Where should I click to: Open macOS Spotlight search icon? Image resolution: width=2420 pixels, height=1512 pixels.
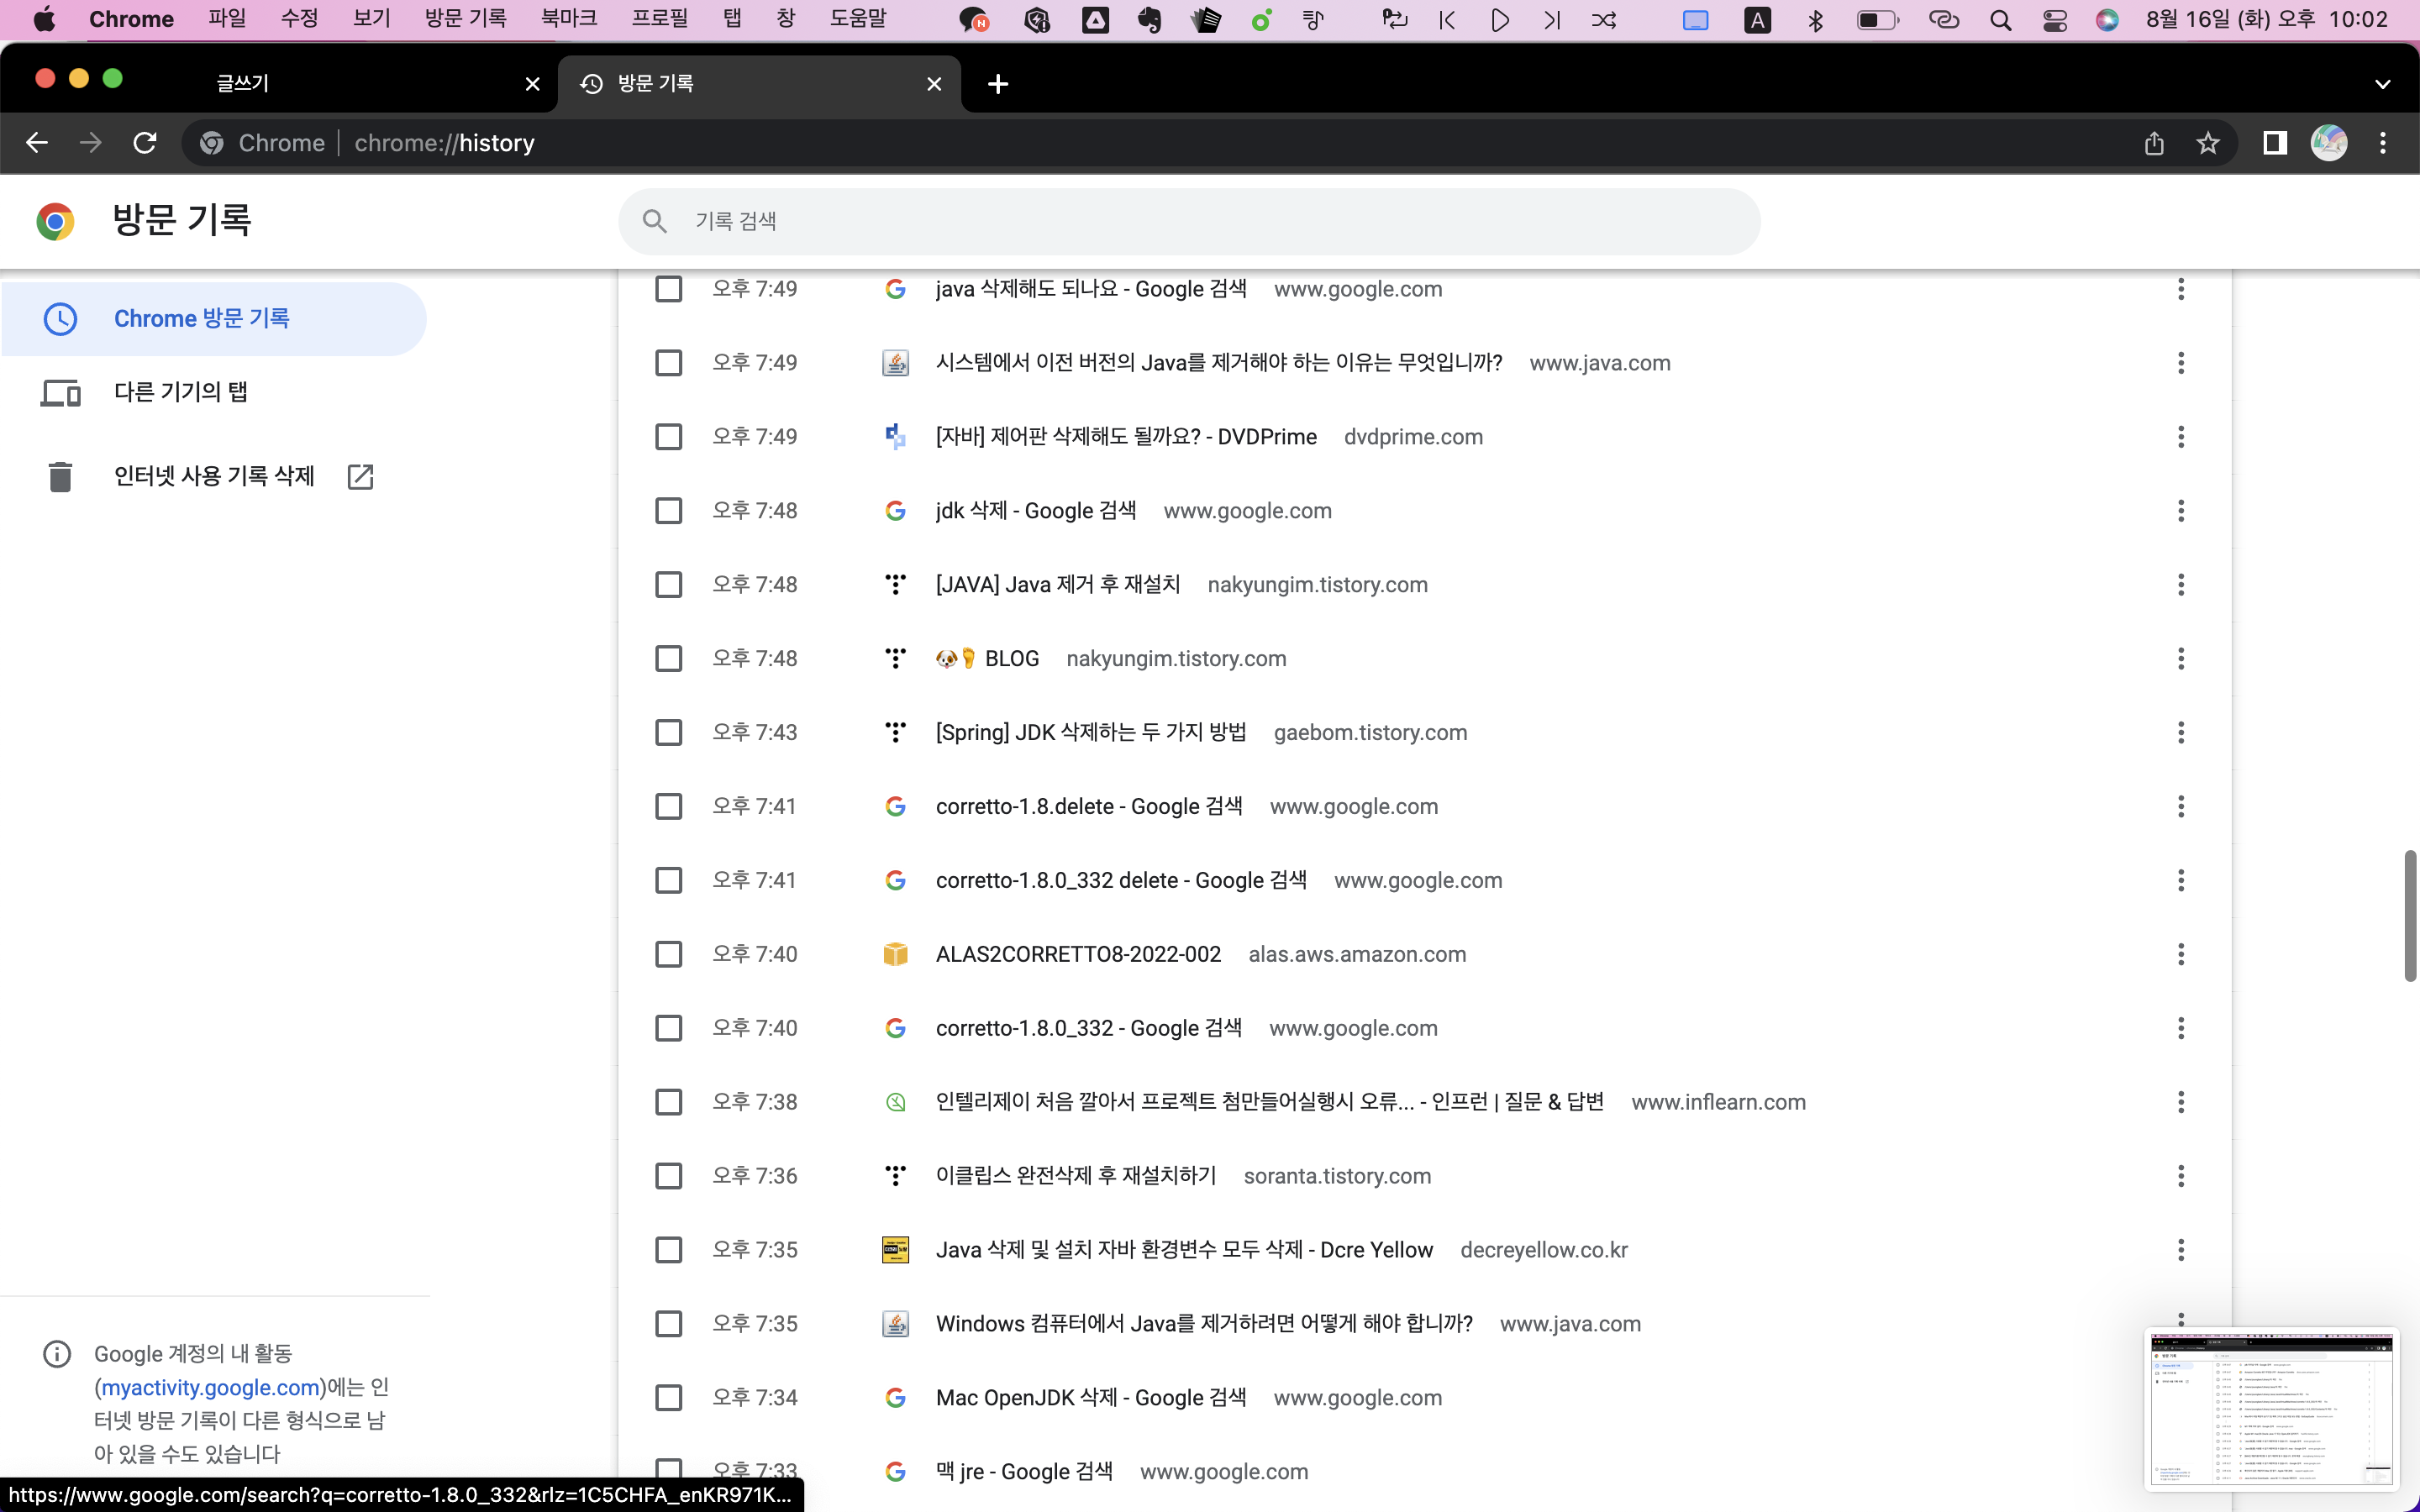(2000, 20)
